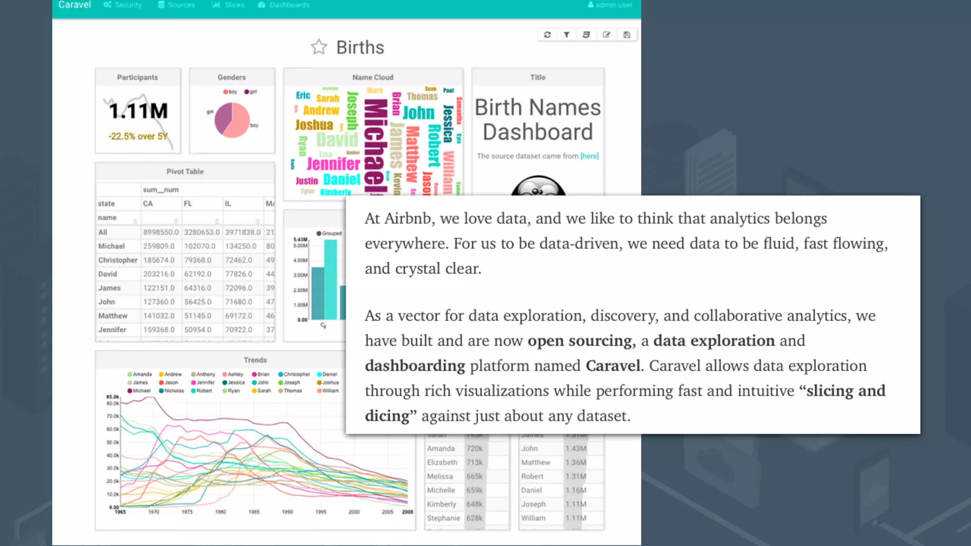
Task: Toggle Robert in the Trends legend
Action: click(202, 391)
